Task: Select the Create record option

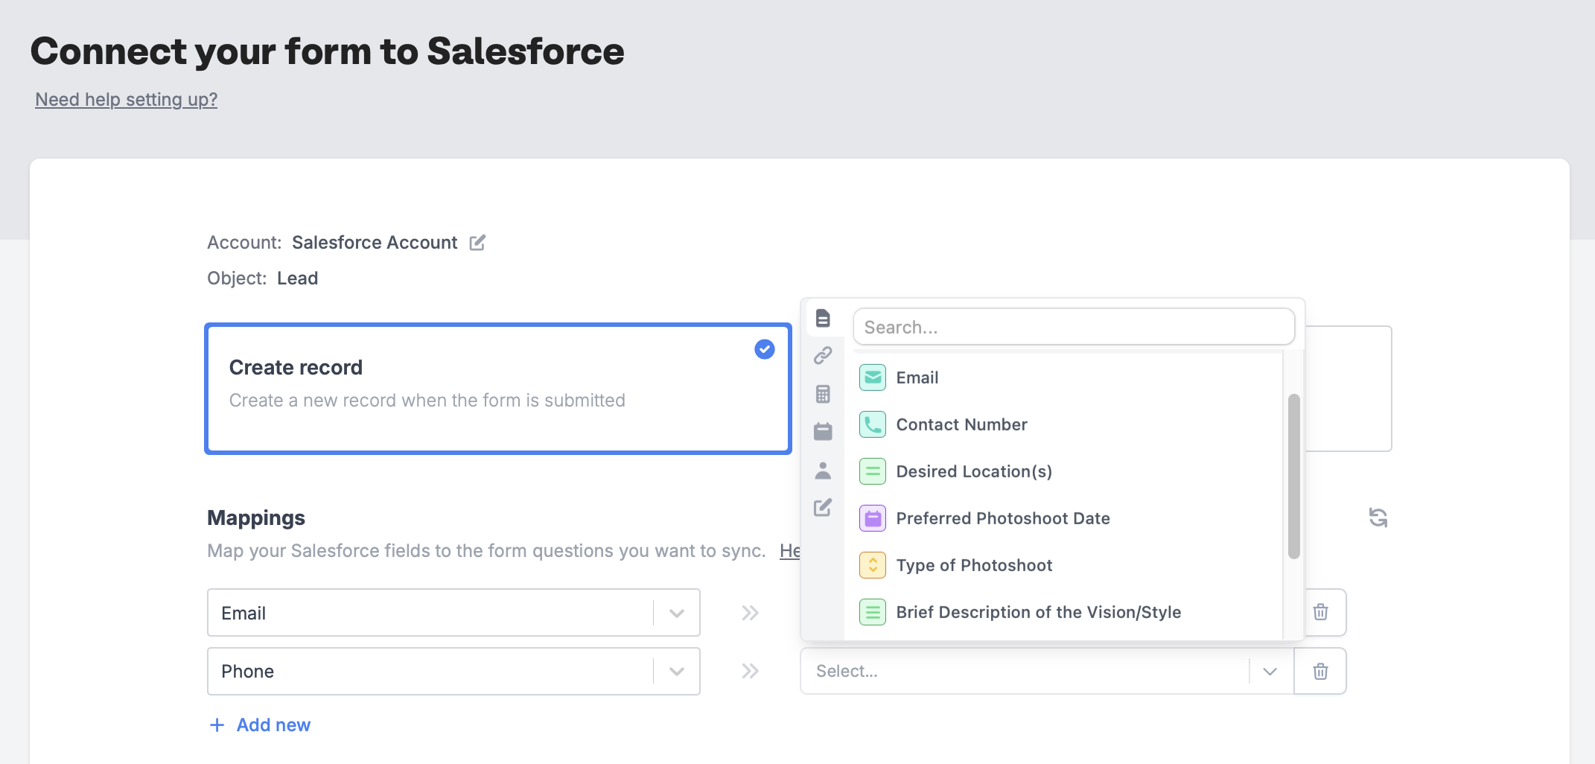Action: point(497,388)
